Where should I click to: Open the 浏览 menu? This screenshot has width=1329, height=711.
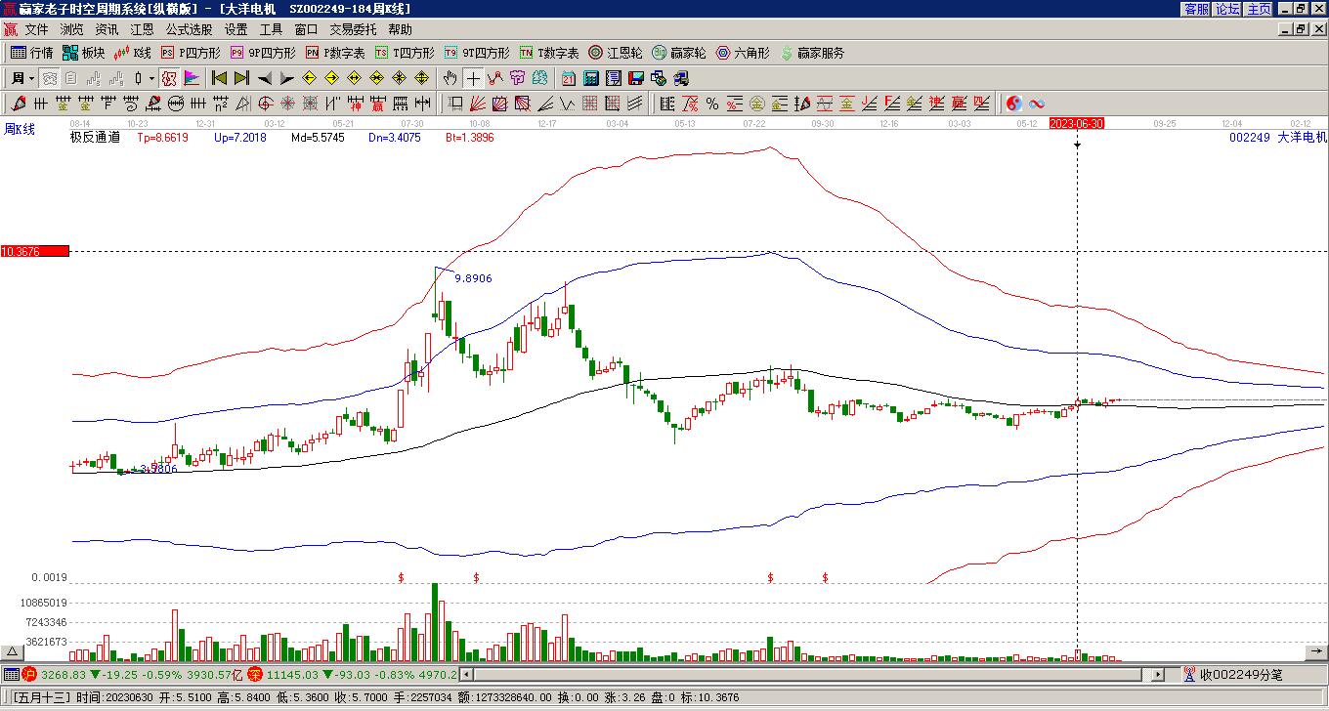72,30
